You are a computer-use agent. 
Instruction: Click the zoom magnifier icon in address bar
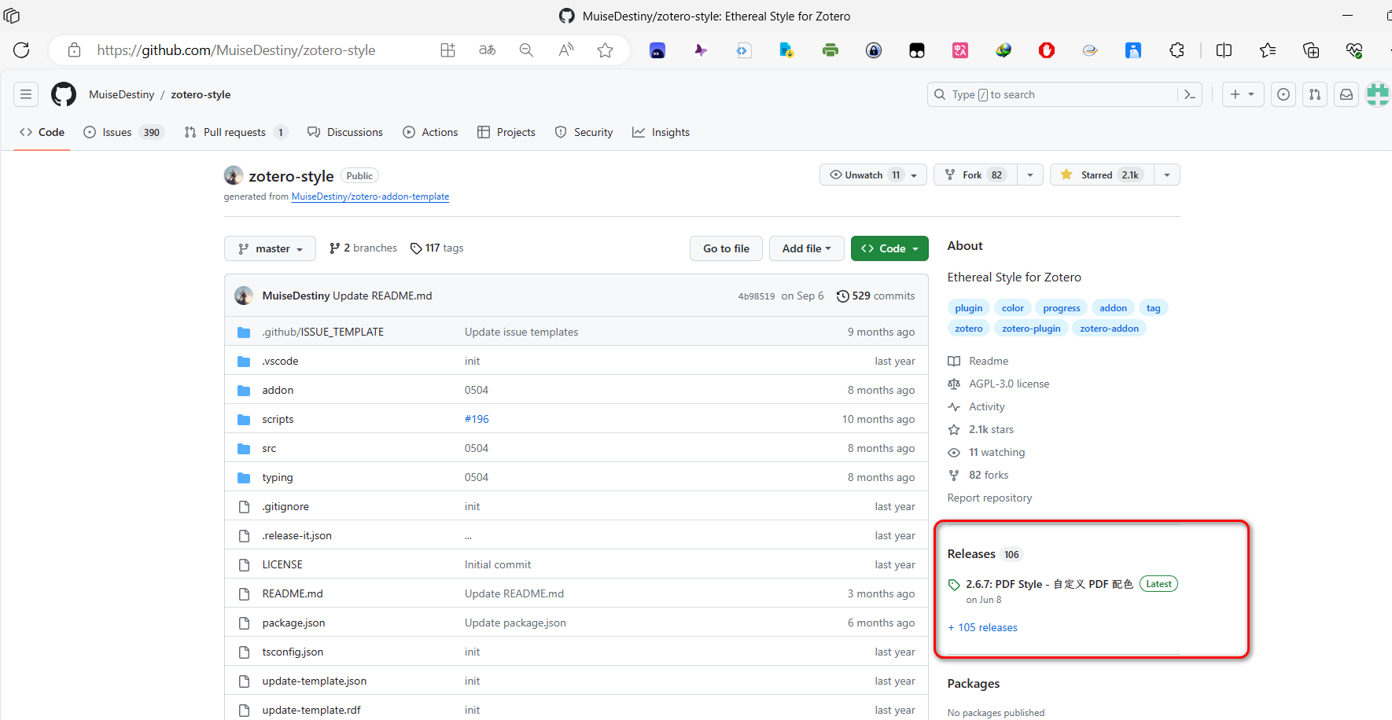[526, 50]
